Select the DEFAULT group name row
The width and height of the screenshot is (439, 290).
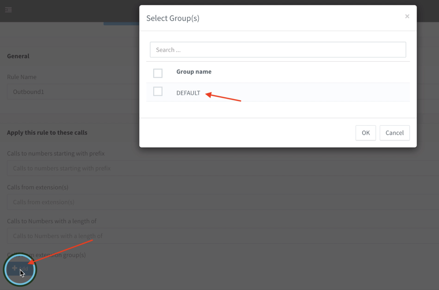coord(188,93)
